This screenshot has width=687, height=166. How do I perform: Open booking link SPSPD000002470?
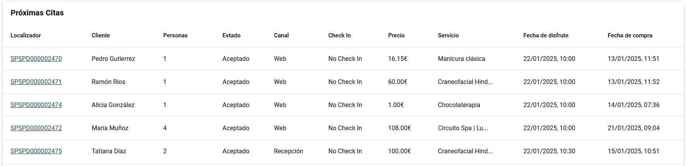(x=36, y=59)
